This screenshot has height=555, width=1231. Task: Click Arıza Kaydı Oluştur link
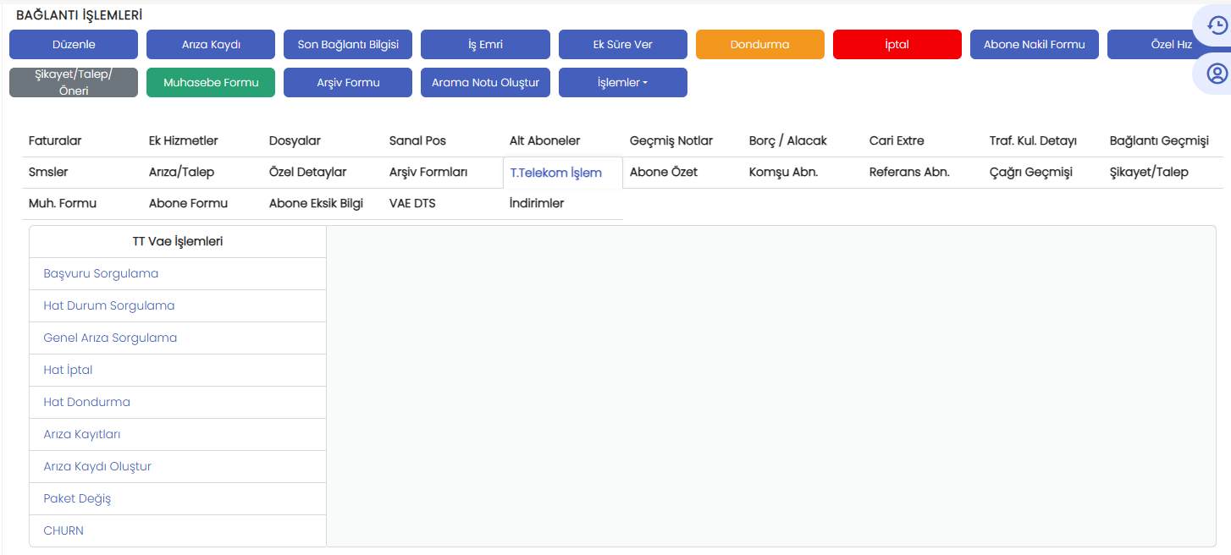pos(97,466)
